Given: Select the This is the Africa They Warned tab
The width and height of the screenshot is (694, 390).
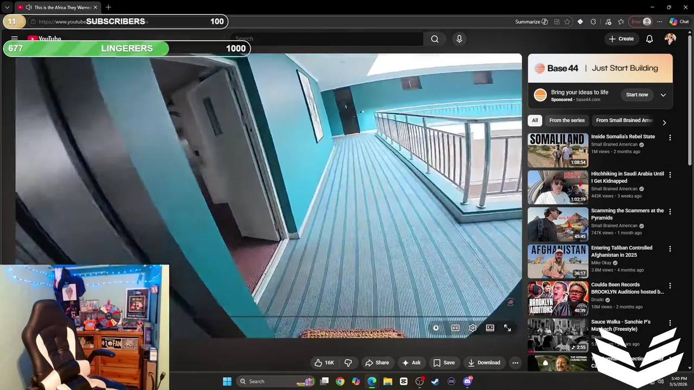Looking at the screenshot, I should pos(57,8).
